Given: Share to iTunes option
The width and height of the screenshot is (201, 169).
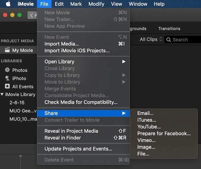Looking at the screenshot, I should 164,120.
